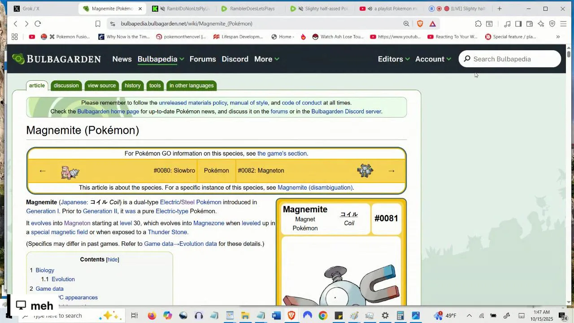Expand the Account dropdown
574x323 pixels.
[x=433, y=59]
